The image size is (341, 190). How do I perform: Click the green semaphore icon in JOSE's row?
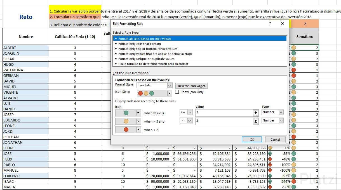coord(294,154)
